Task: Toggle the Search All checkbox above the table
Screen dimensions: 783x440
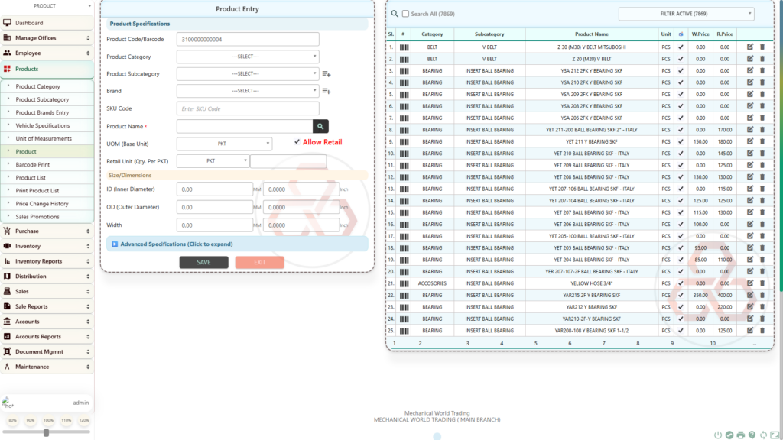Action: point(407,14)
